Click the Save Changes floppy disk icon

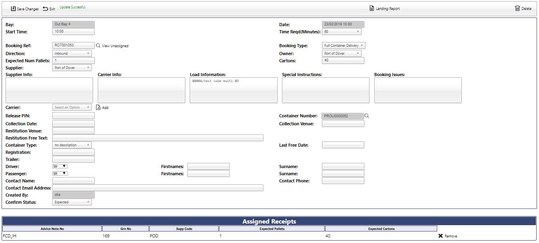(x=13, y=8)
